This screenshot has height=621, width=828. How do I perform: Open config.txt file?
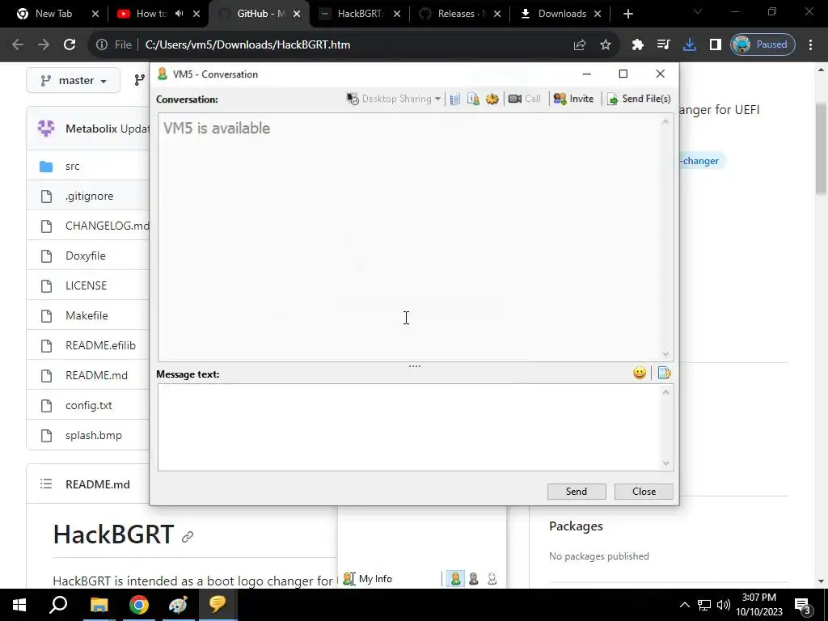(x=89, y=406)
